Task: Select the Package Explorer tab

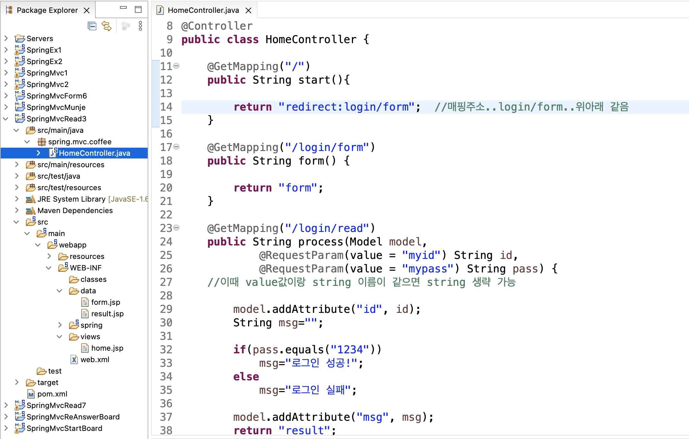Action: [x=47, y=10]
